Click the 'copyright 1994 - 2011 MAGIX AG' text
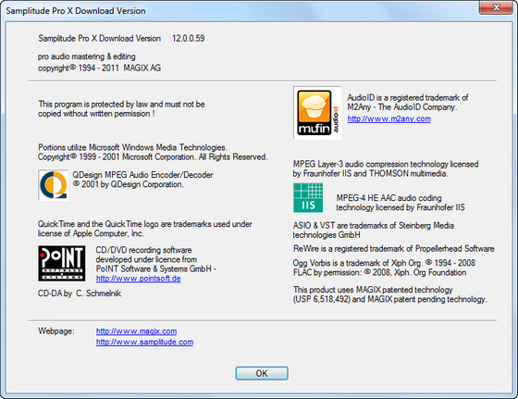This screenshot has height=399, width=518. click(99, 68)
